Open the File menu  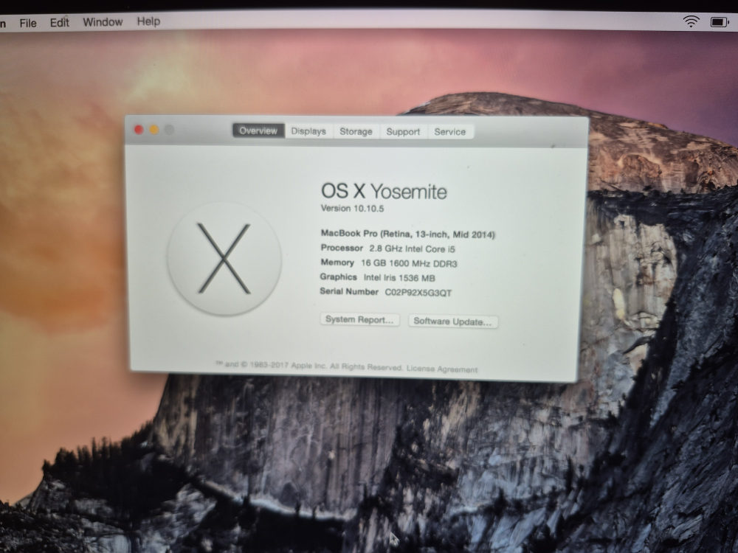pos(28,23)
